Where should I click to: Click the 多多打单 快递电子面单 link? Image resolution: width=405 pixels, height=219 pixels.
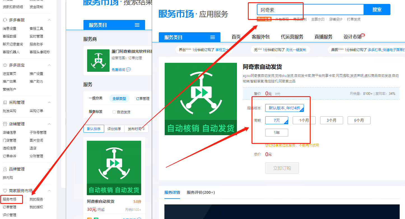tap(386, 50)
